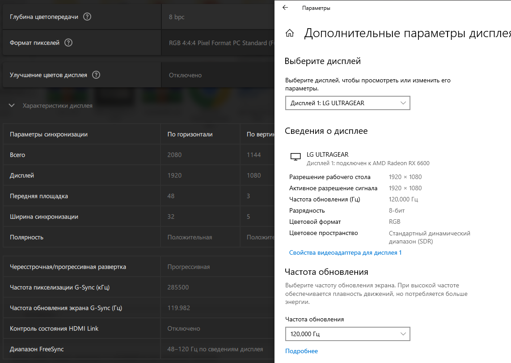The image size is (511, 363).
Task: Click the Всего vertical value 1144
Action: click(253, 155)
